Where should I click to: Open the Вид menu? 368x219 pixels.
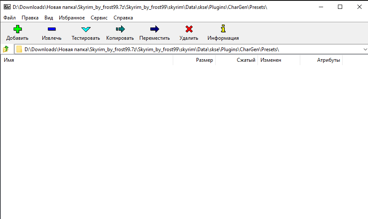pos(49,18)
